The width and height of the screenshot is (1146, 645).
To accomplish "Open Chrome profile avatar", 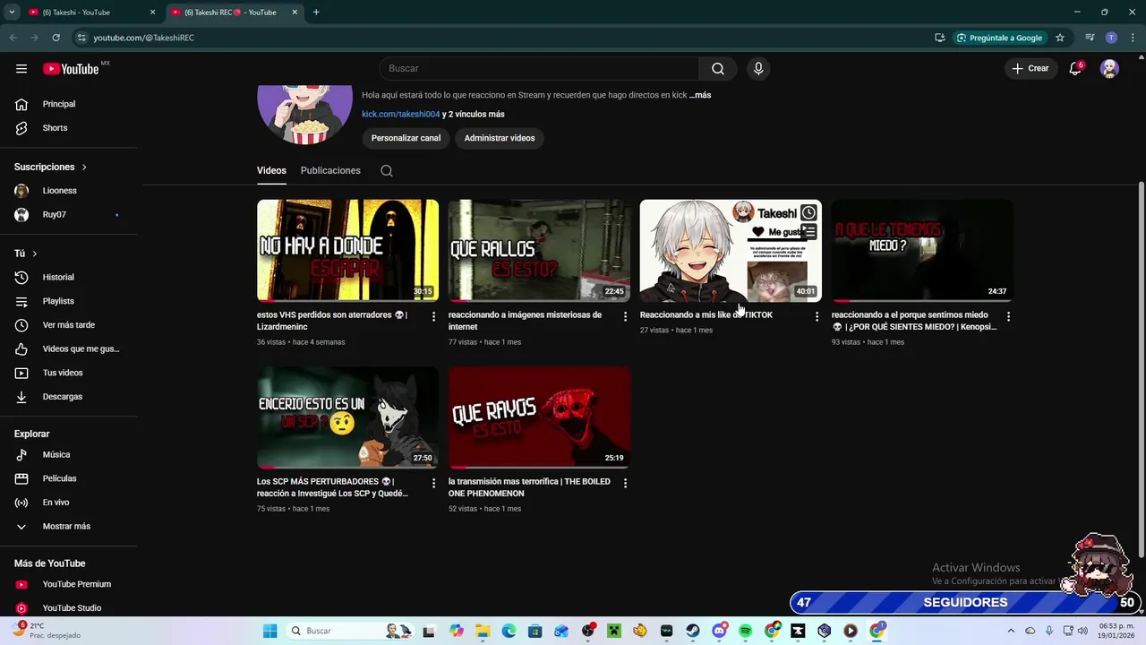I will click(1111, 38).
